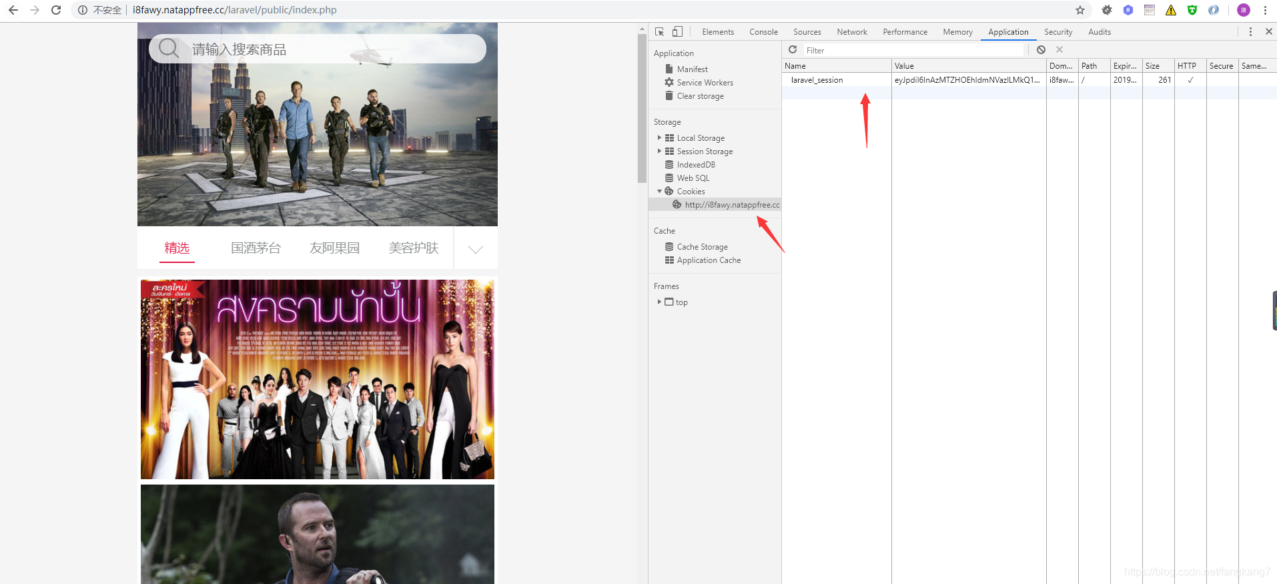Select Web SQL in the Storage section
This screenshot has width=1277, height=584.
(693, 178)
